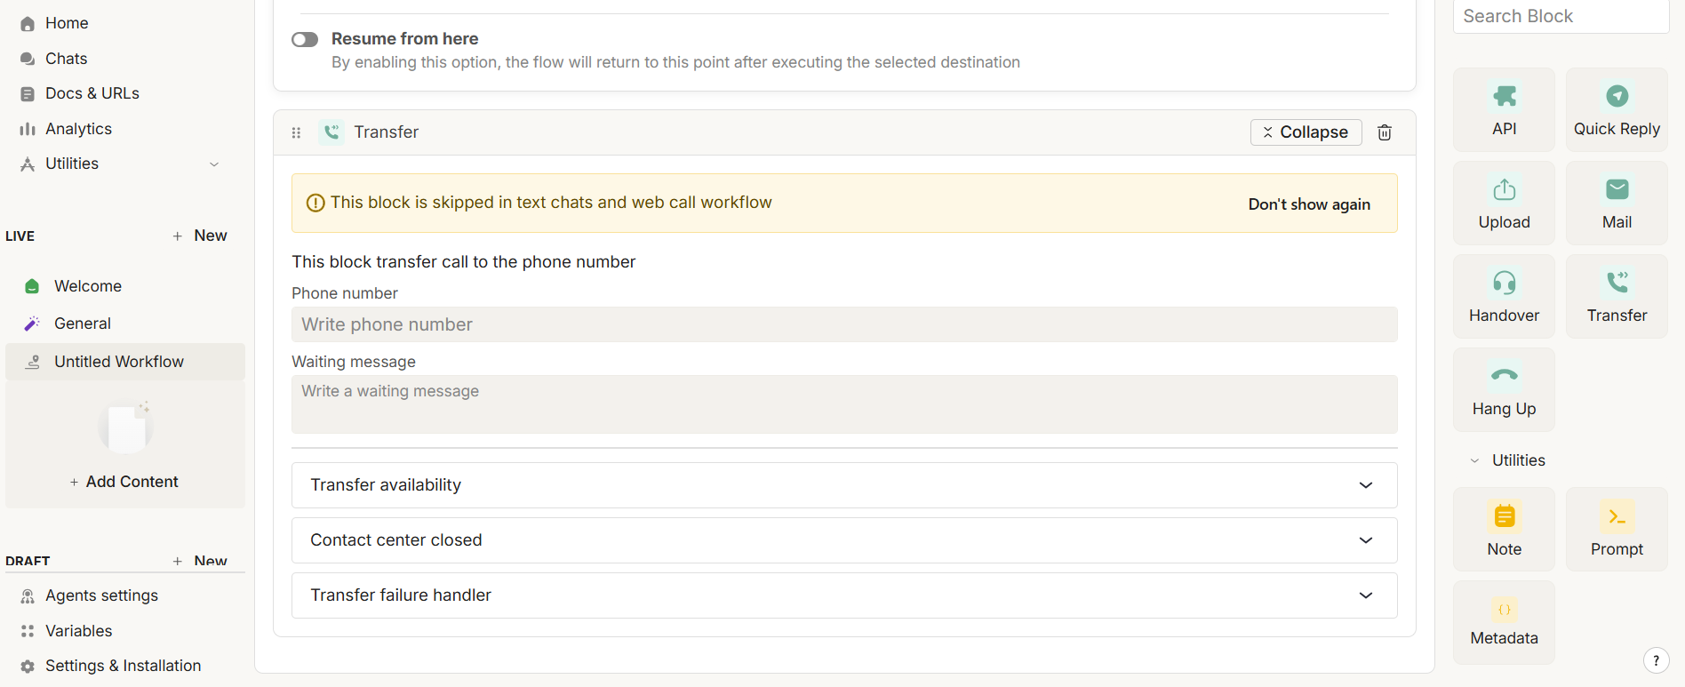Open Analytics in the sidebar
The image size is (1685, 687).
coord(78,129)
